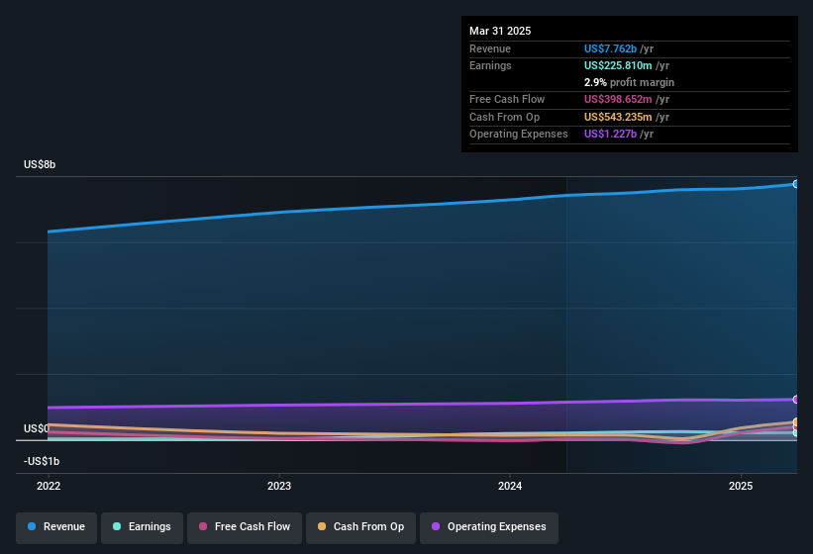
Task: Toggle the Operating Expenses legend button
Action: 489,527
